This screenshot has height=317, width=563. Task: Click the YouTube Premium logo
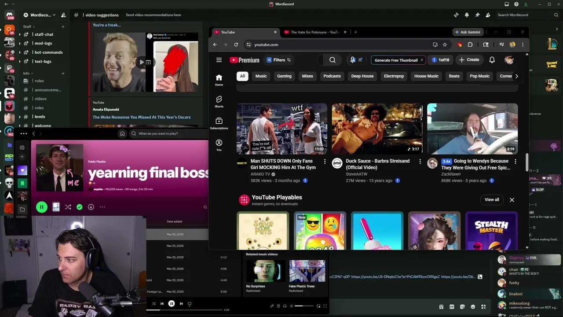pos(244,60)
